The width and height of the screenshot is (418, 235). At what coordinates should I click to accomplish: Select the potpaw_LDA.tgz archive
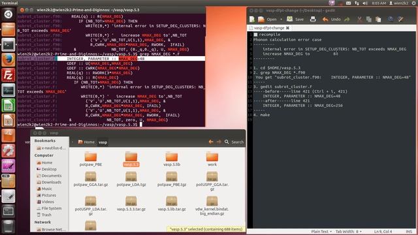click(131, 179)
